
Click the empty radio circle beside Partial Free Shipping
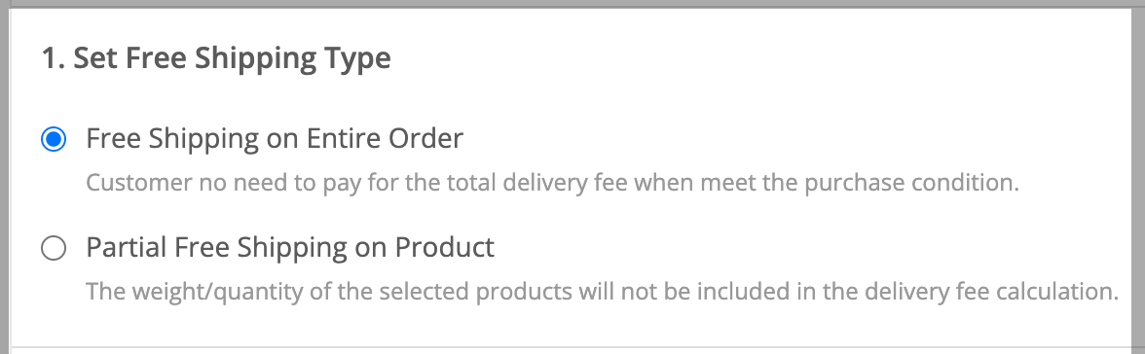(54, 248)
